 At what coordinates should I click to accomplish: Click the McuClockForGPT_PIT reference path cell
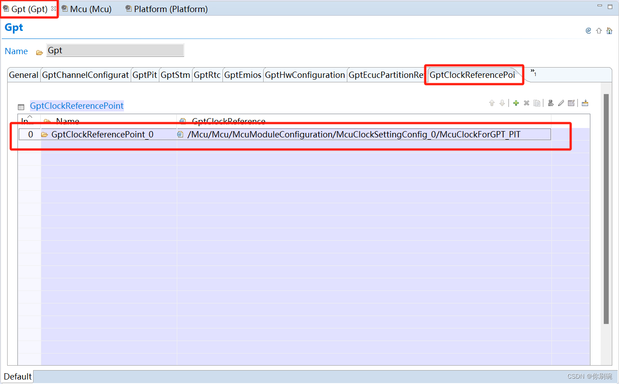(364, 134)
